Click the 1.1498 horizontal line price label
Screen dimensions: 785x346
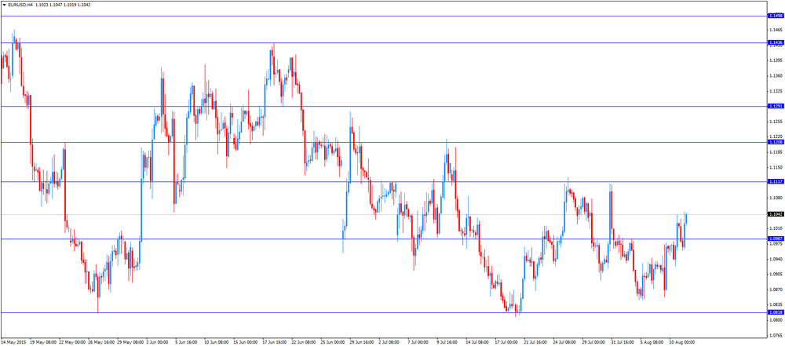click(x=775, y=16)
